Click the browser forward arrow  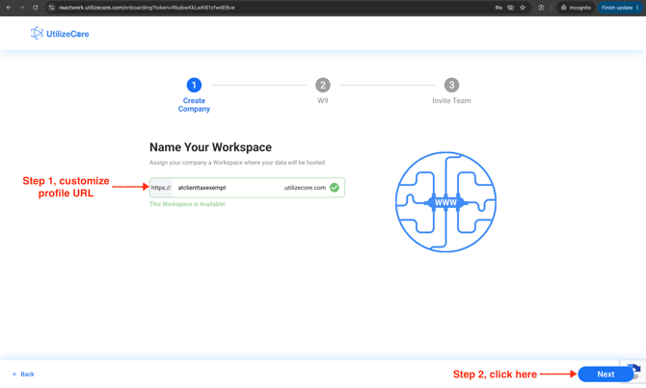(x=22, y=8)
